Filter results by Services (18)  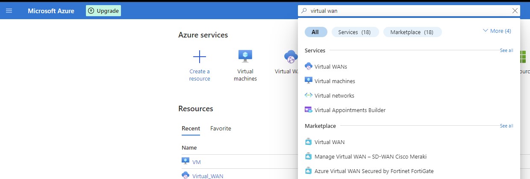tap(355, 32)
